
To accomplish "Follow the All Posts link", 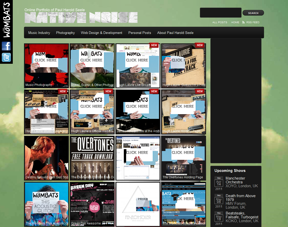I will pyautogui.click(x=220, y=22).
